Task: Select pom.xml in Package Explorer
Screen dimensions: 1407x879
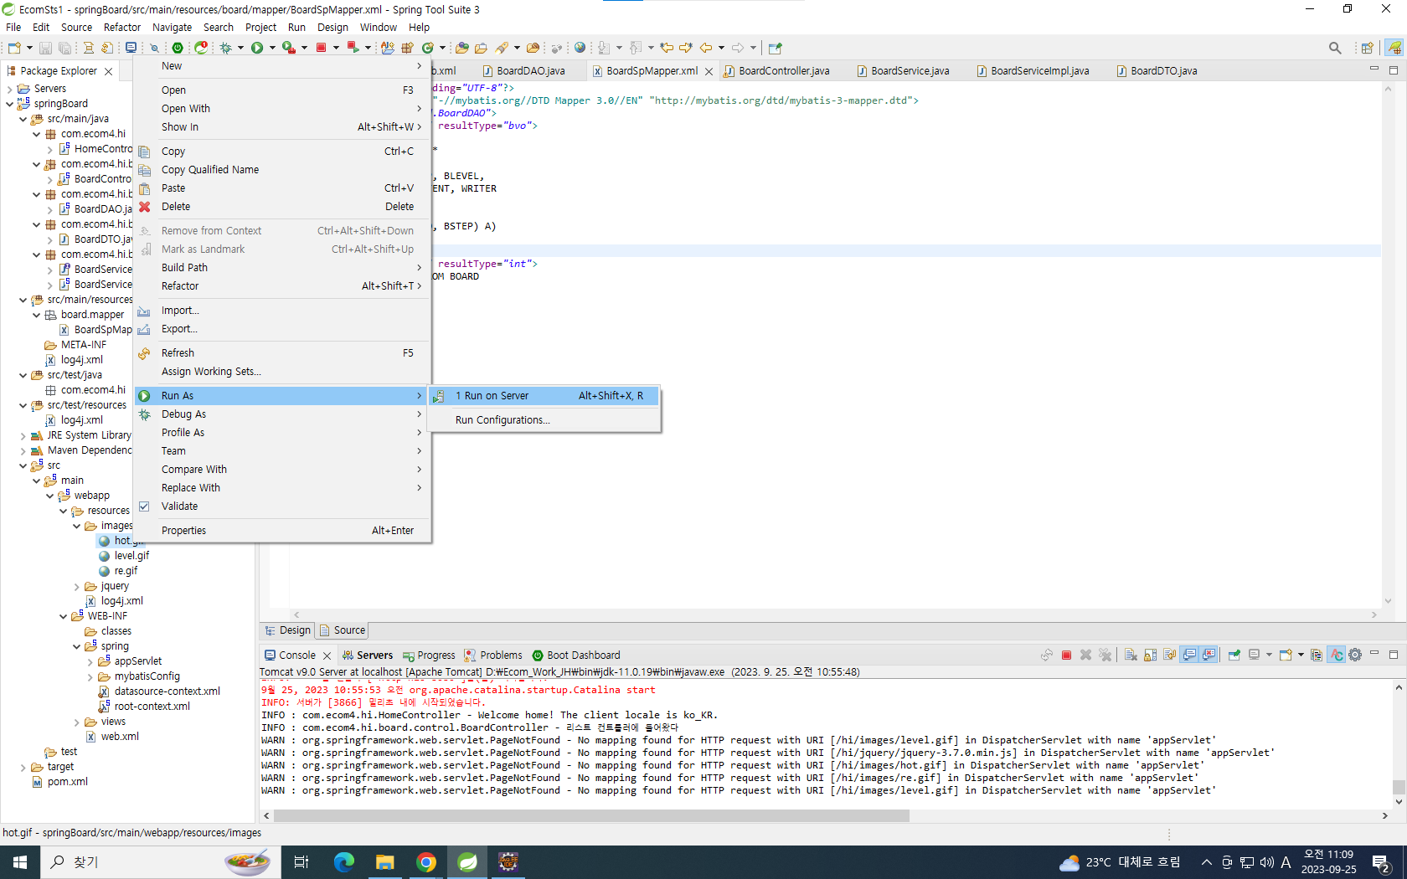Action: coord(59,782)
